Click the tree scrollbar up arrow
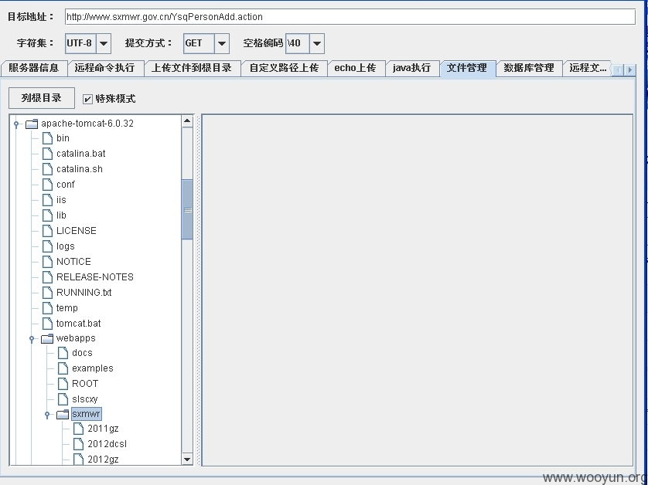The width and height of the screenshot is (648, 485). pyautogui.click(x=187, y=121)
